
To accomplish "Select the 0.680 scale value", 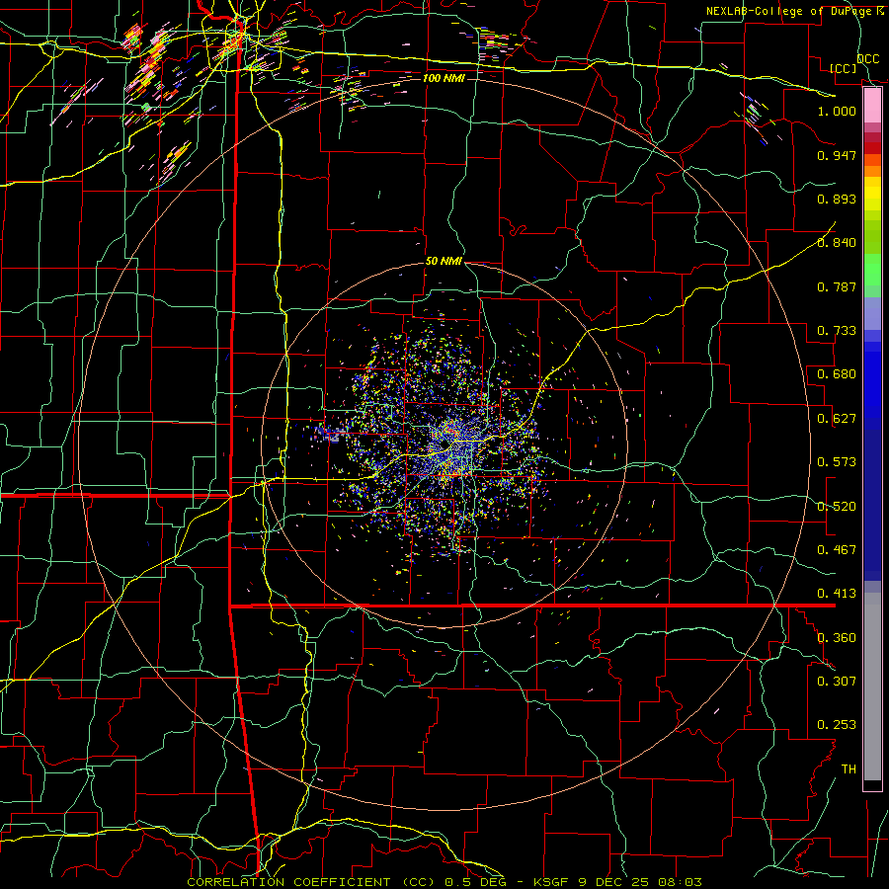I will 837,373.
